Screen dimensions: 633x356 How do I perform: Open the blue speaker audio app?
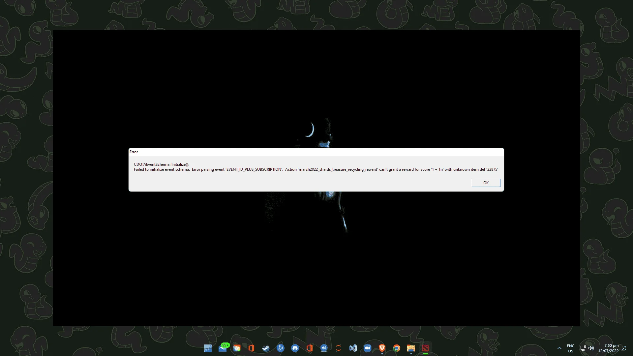click(324, 348)
